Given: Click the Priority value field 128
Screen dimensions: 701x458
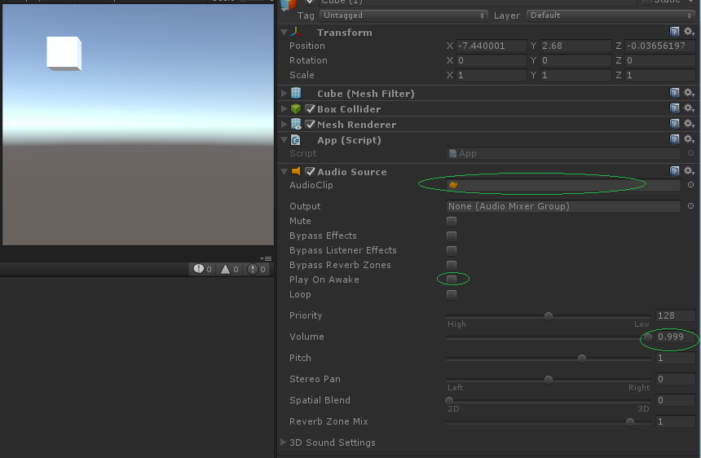Looking at the screenshot, I should tap(676, 315).
